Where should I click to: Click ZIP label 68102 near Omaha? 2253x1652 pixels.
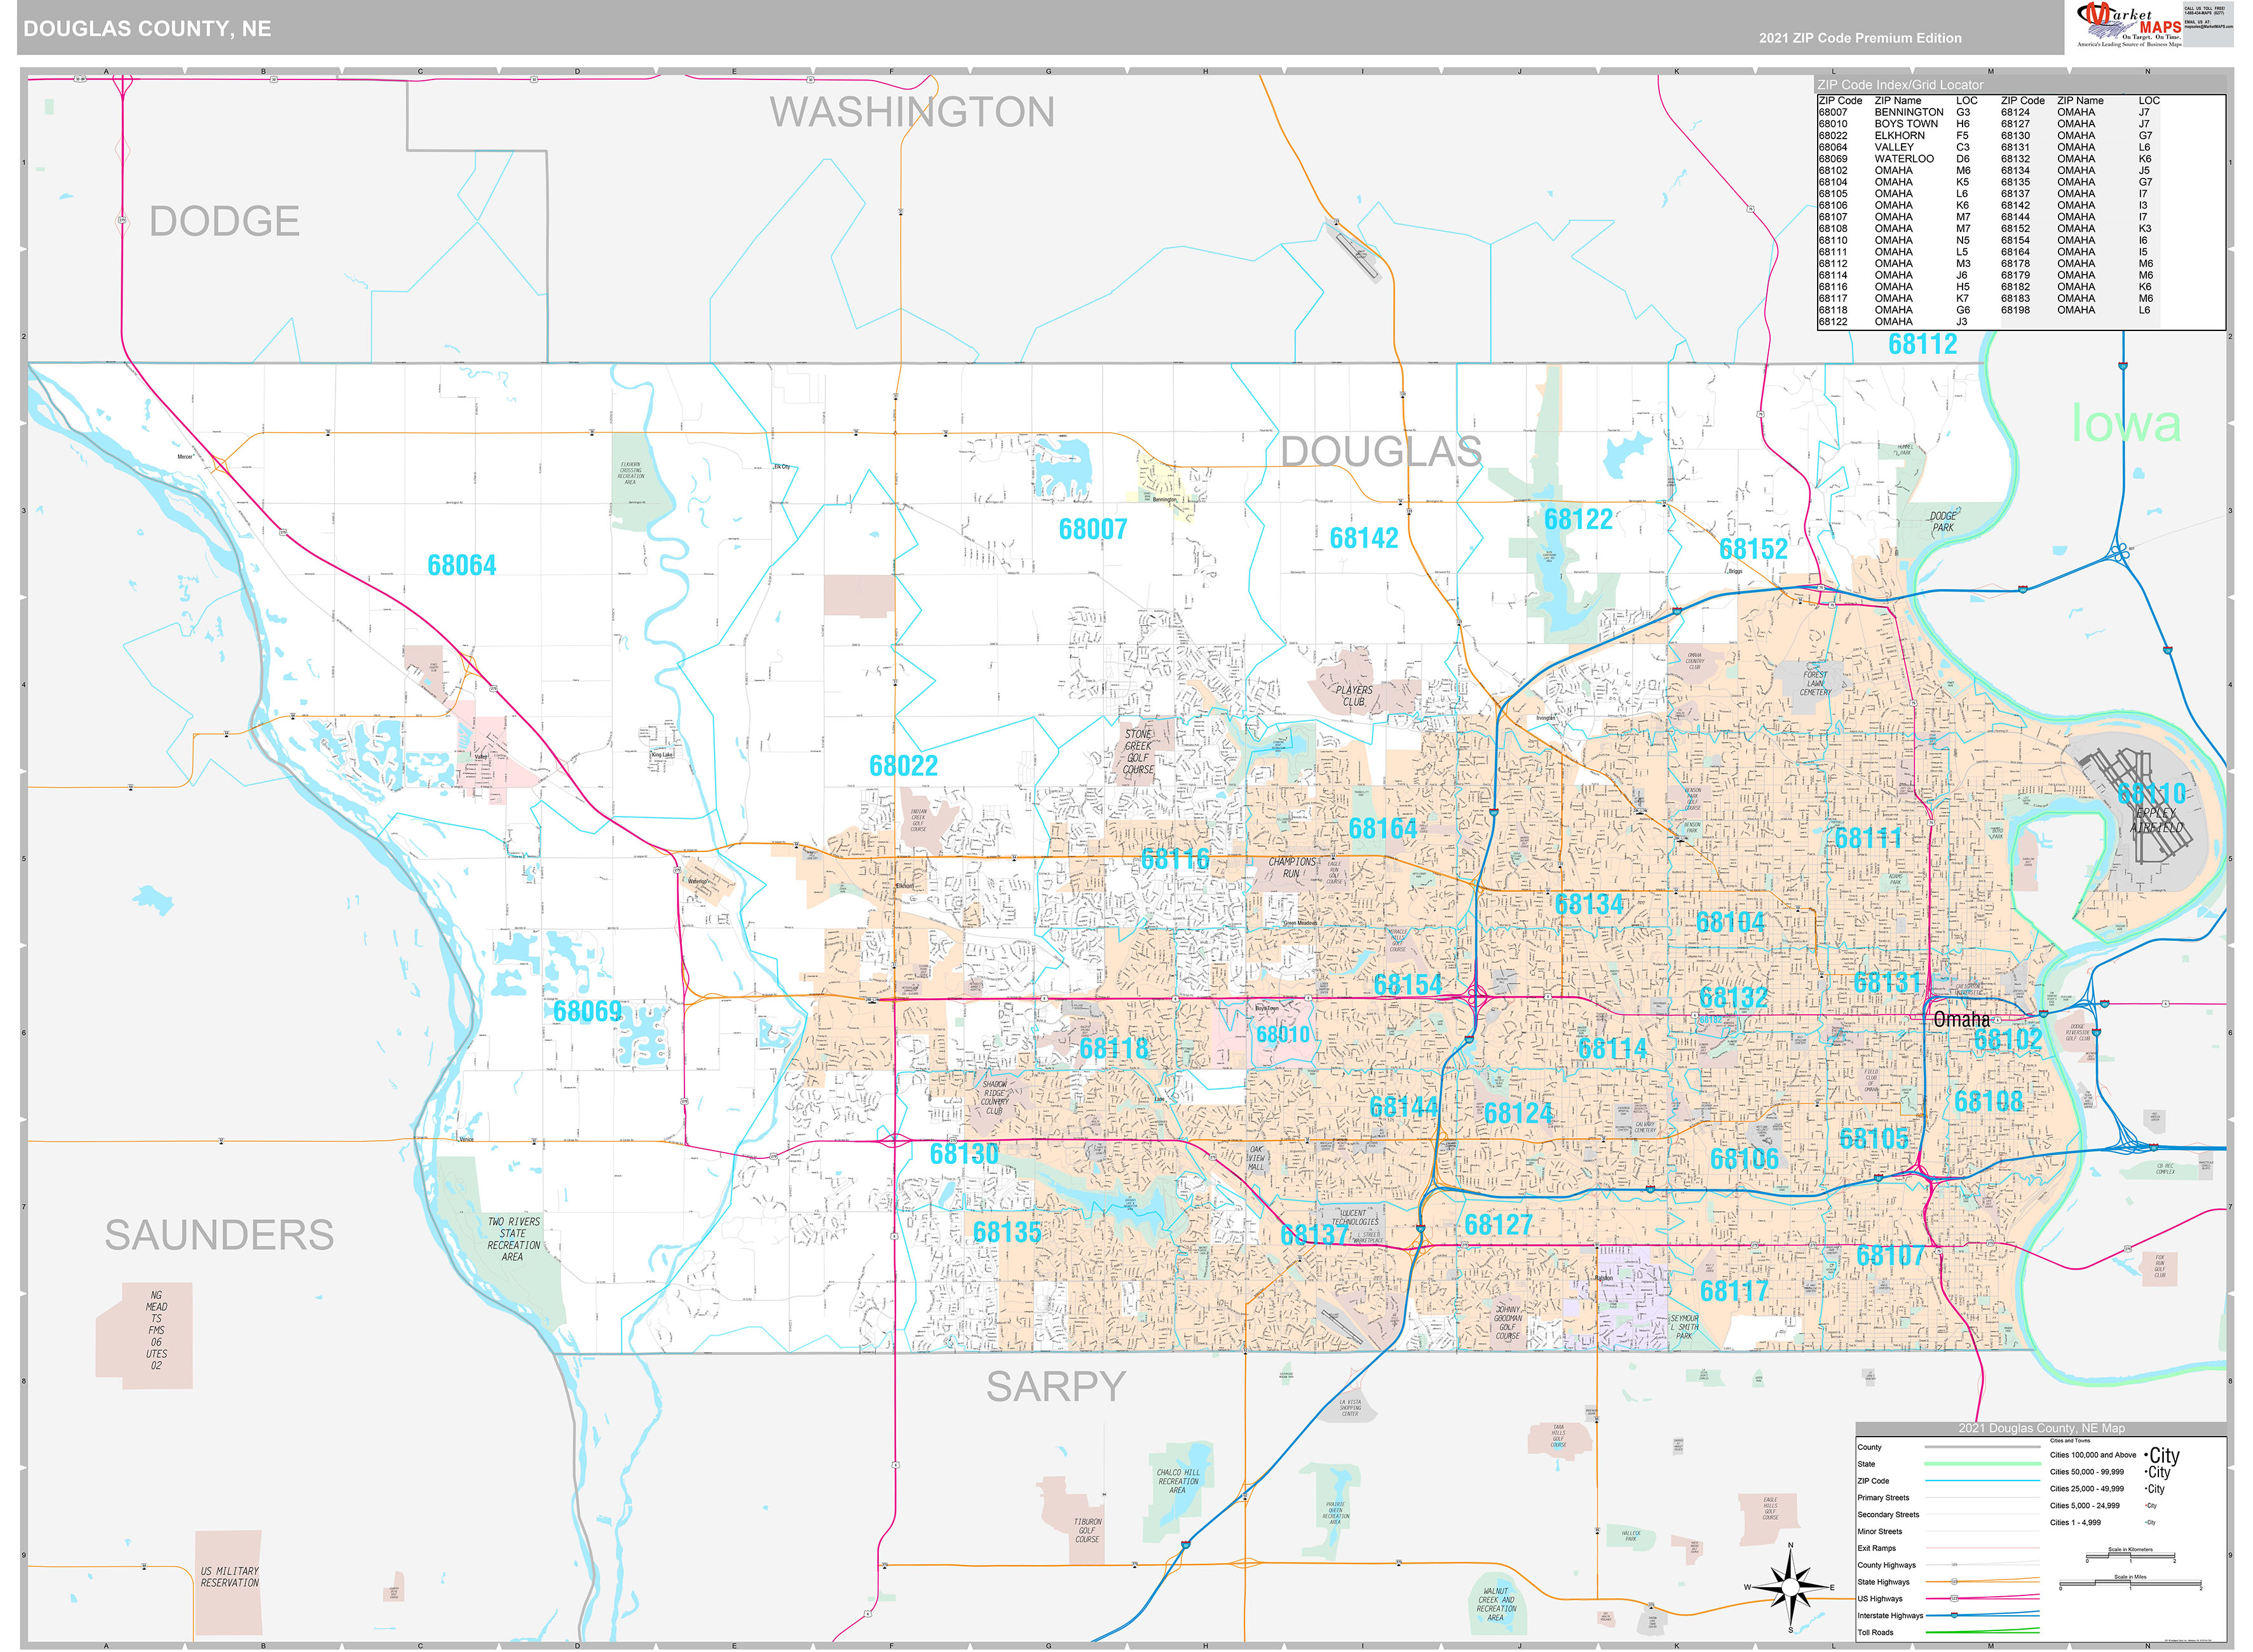point(2008,1040)
